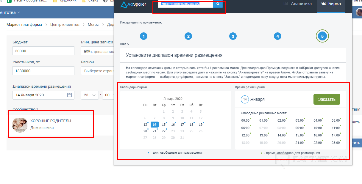The width and height of the screenshot is (362, 184).
Task: Click the AdSpoiler logo
Action: tap(133, 4)
